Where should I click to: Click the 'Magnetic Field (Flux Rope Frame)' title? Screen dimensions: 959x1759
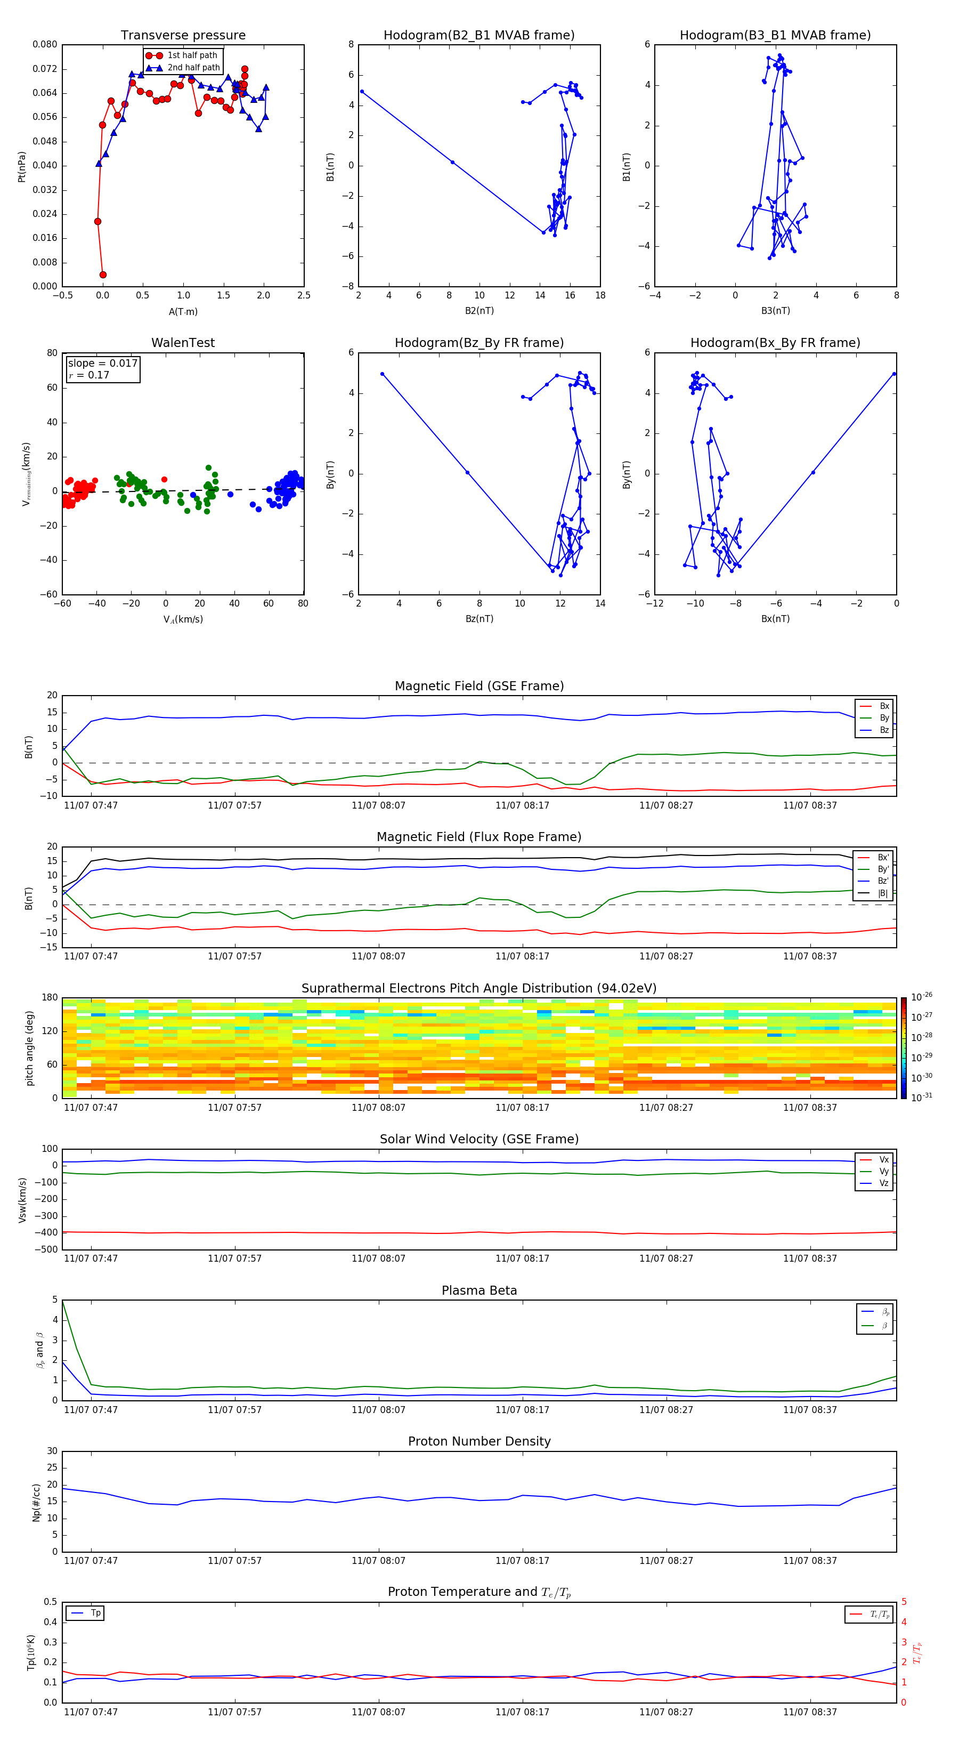coord(479,836)
